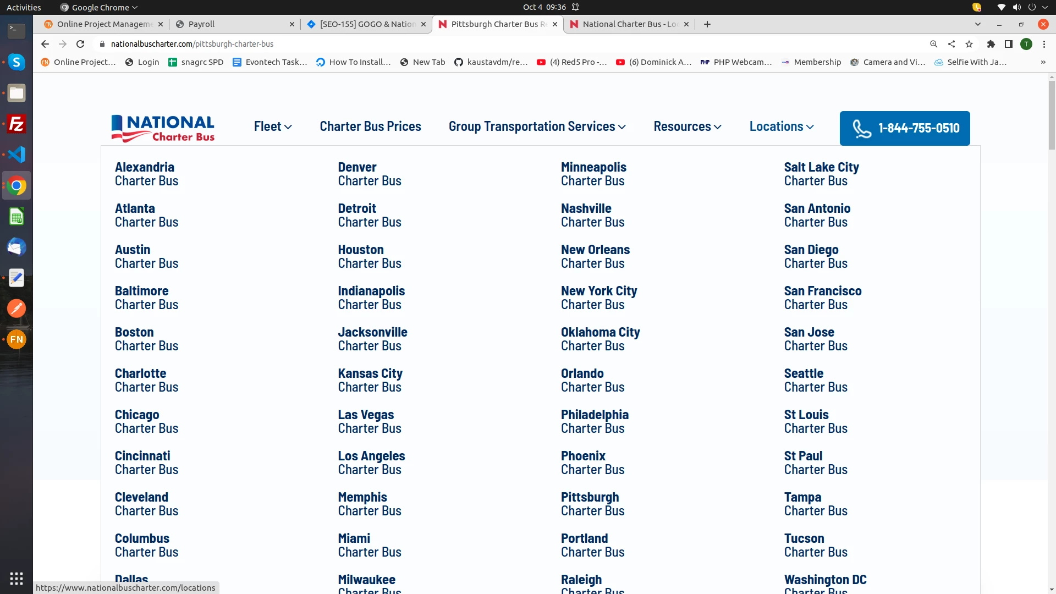This screenshot has width=1056, height=594.
Task: Open the Atlanta Charter Bus link
Action: [147, 215]
